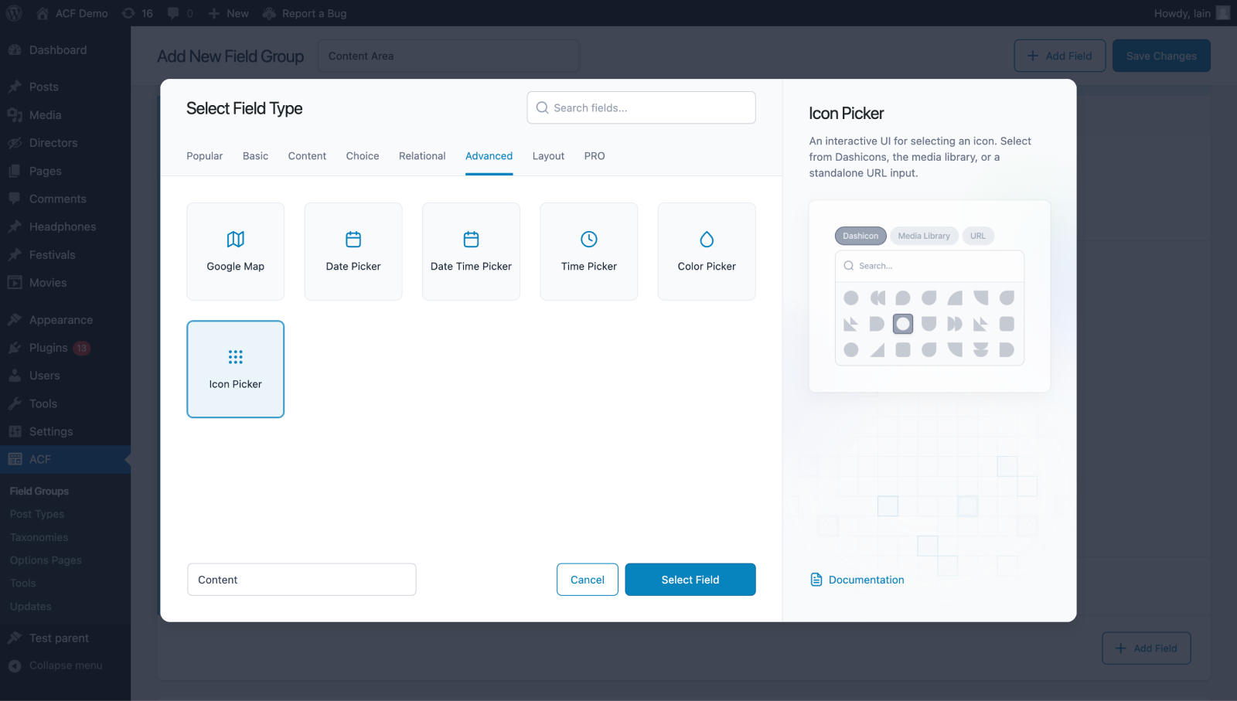The width and height of the screenshot is (1237, 701).
Task: Open the Howdy Iain account menu
Action: (x=1183, y=12)
